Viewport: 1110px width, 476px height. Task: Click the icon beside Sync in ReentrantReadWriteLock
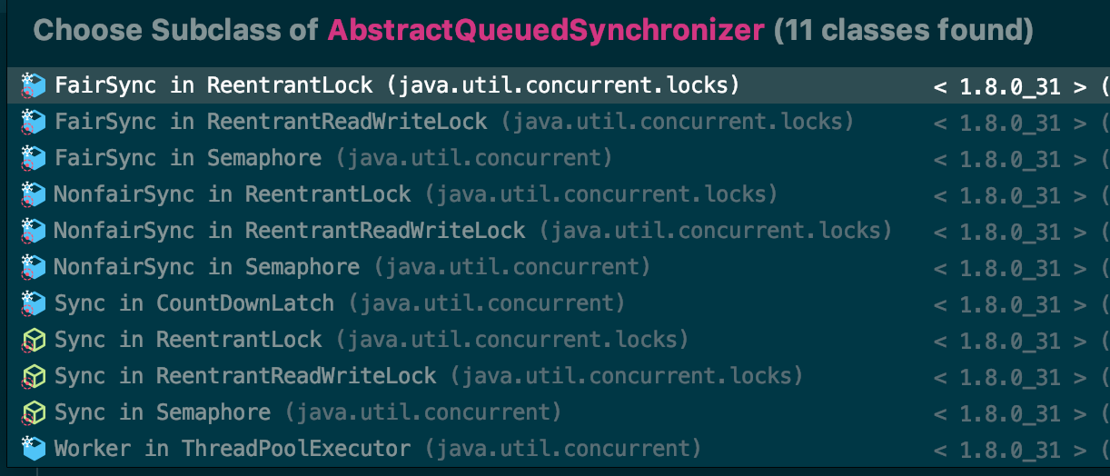click(34, 377)
